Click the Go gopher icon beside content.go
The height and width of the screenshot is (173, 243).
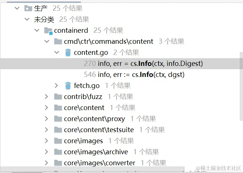[x=68, y=53]
